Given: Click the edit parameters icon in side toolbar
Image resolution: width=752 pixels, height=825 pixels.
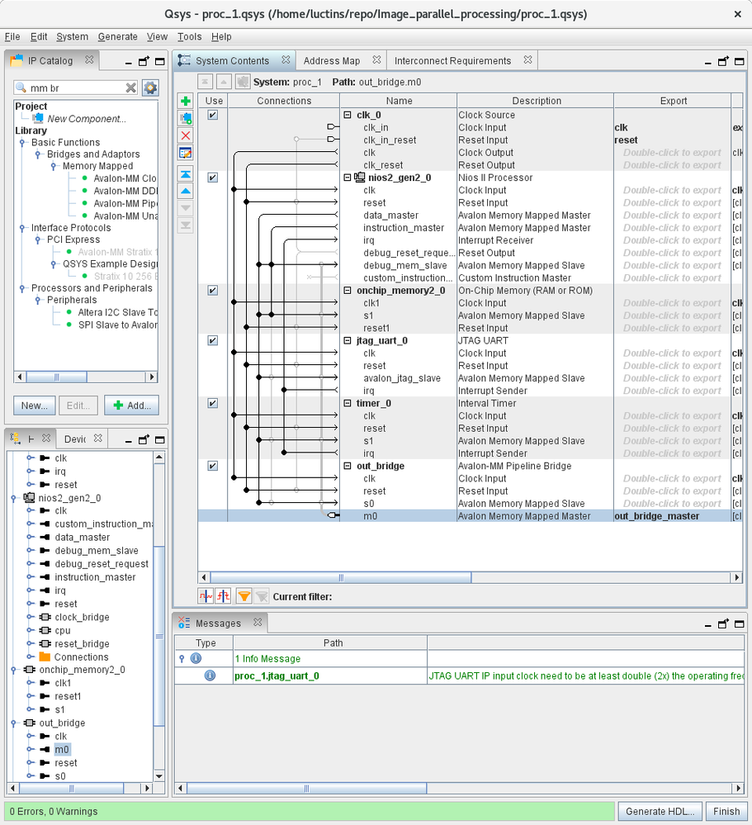Looking at the screenshot, I should point(186,153).
